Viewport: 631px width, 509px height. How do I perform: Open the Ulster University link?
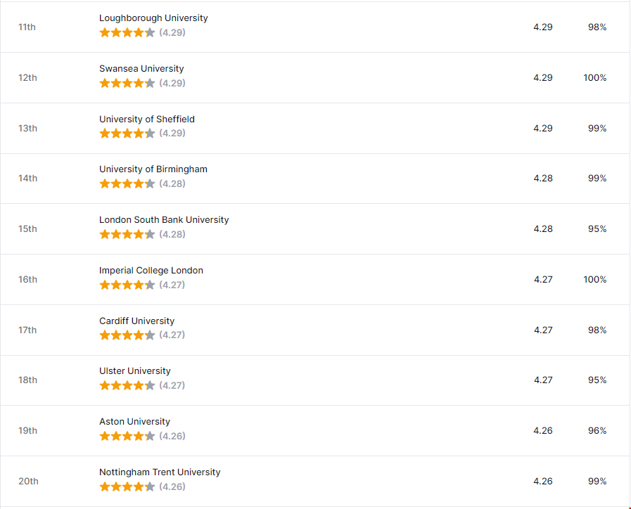(x=135, y=371)
